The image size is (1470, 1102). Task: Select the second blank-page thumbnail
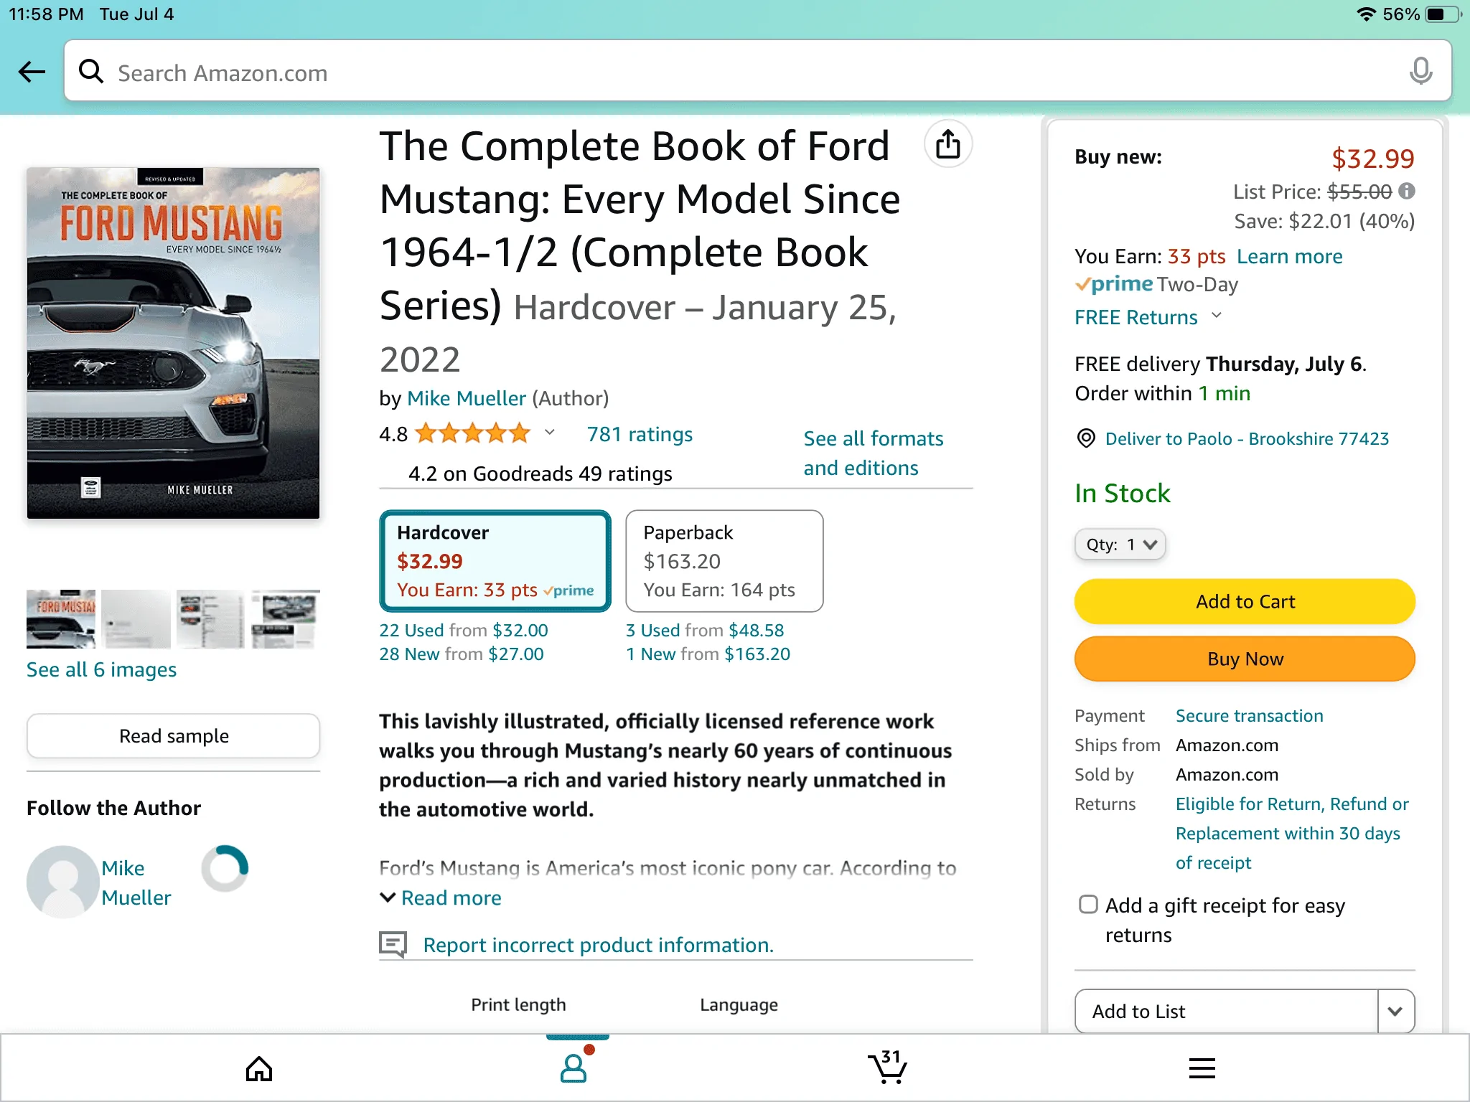(136, 619)
